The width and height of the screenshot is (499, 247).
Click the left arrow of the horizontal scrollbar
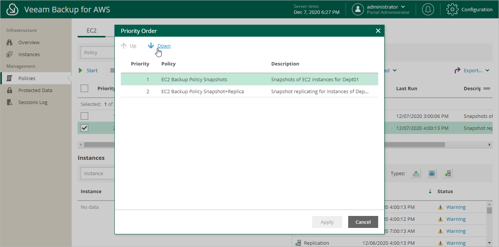coord(80,144)
